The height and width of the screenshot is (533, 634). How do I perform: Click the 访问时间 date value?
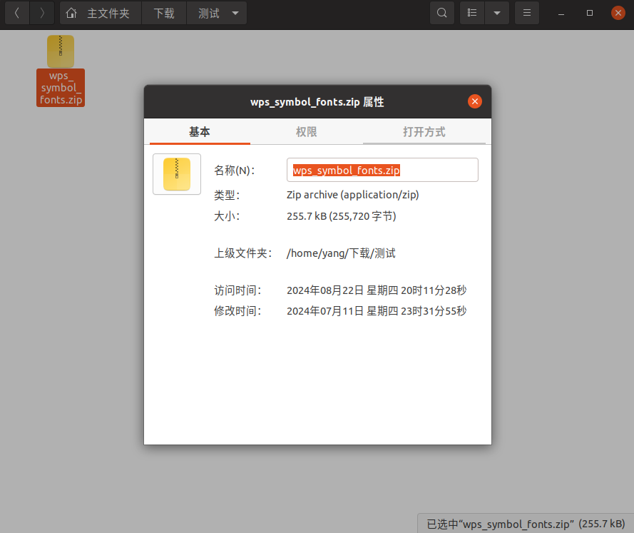point(377,290)
